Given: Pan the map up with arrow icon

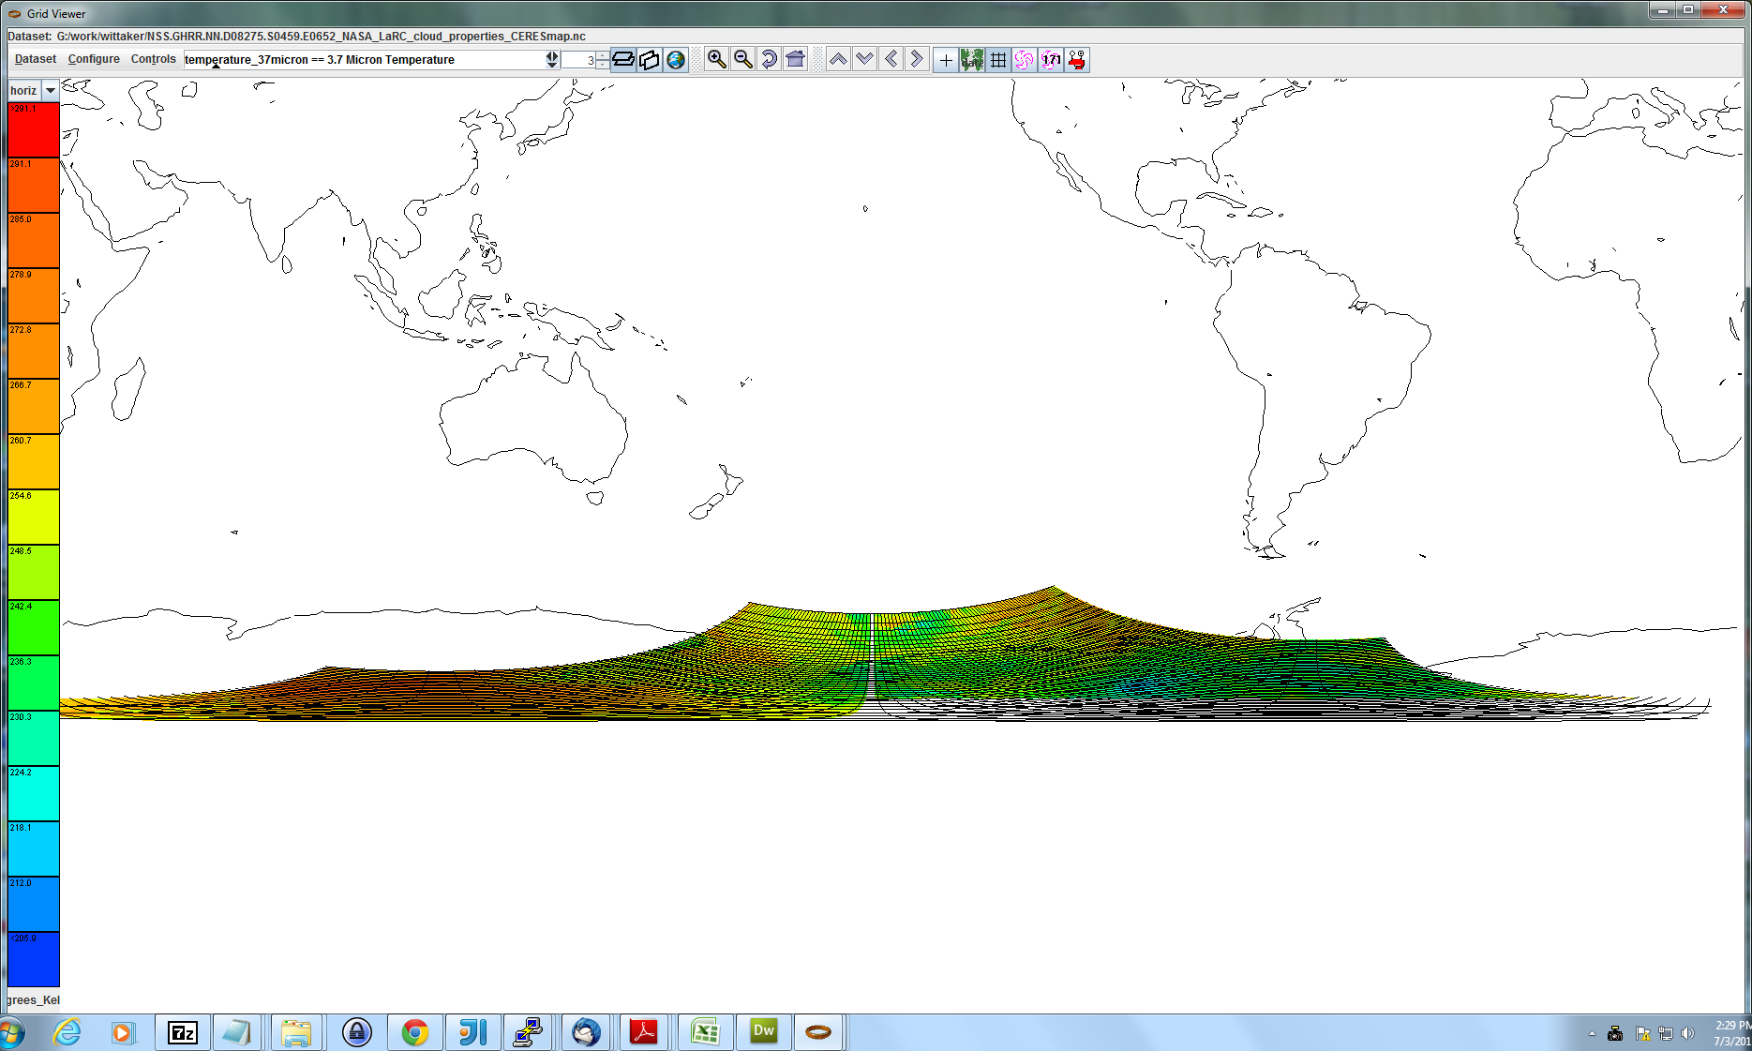Looking at the screenshot, I should point(838,60).
